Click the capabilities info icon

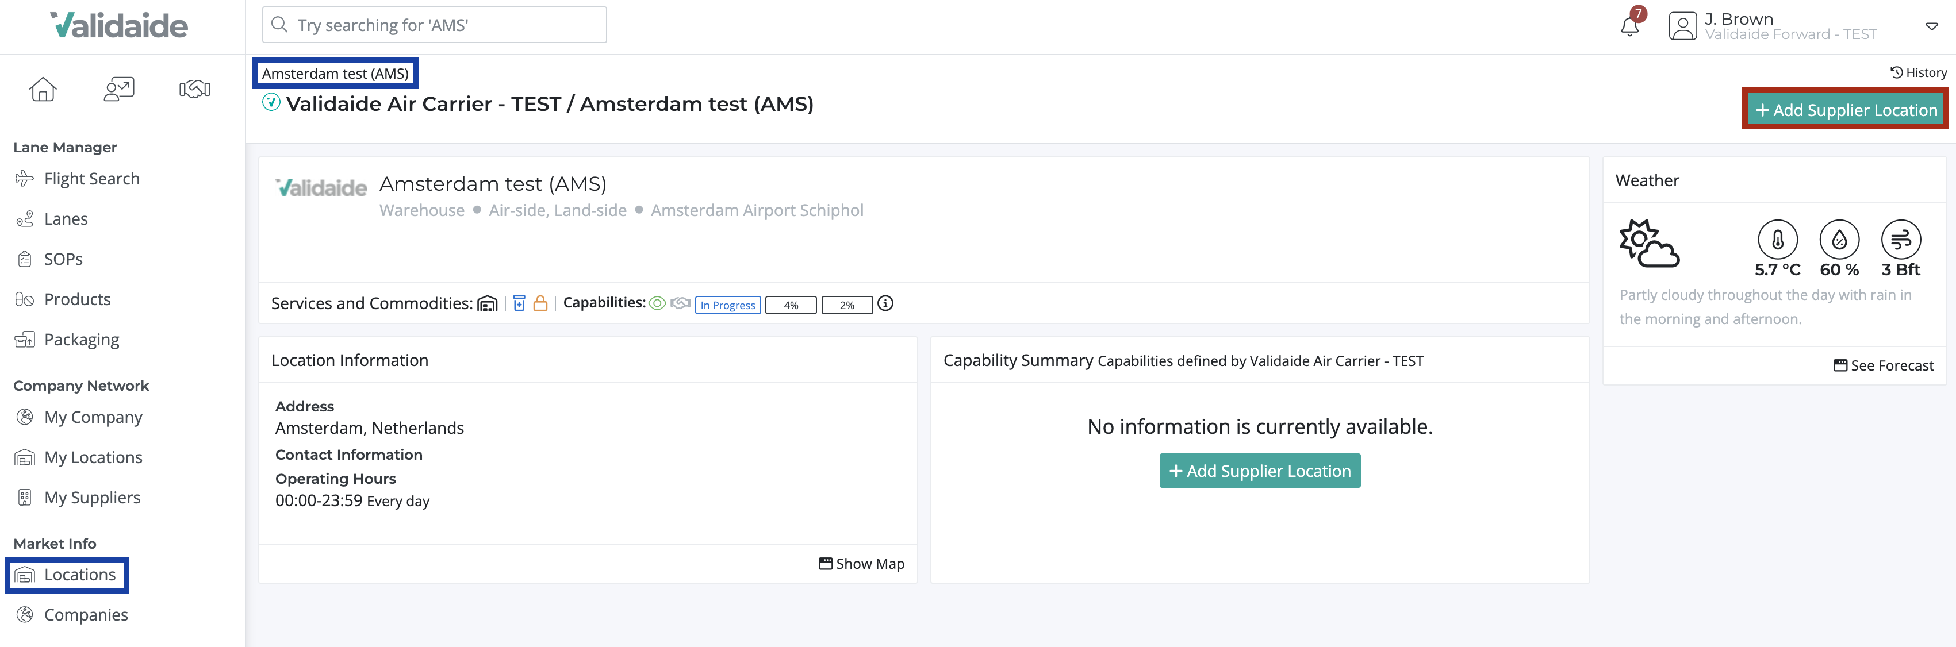tap(885, 303)
